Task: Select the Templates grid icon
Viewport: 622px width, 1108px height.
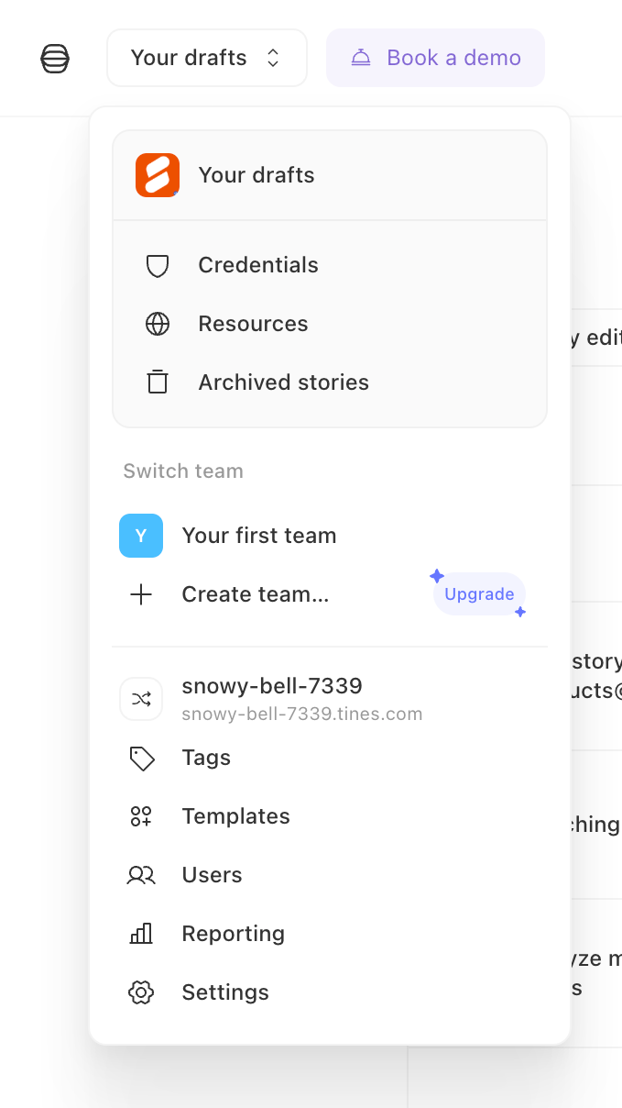Action: (x=141, y=816)
